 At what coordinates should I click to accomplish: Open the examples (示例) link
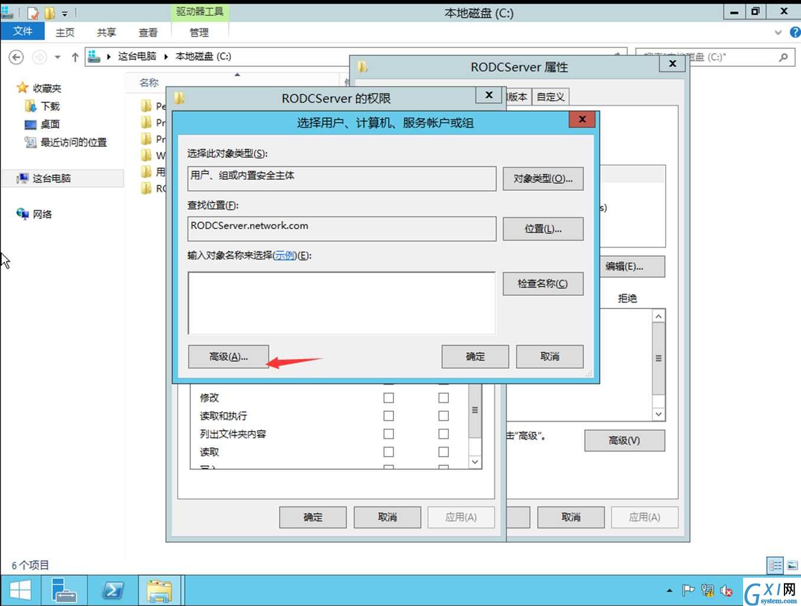(x=284, y=255)
